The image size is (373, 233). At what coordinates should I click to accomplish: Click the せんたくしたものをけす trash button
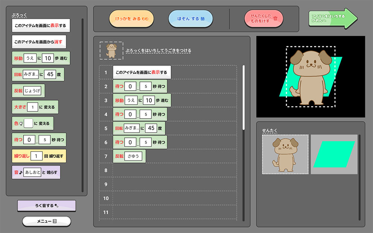(x=264, y=19)
